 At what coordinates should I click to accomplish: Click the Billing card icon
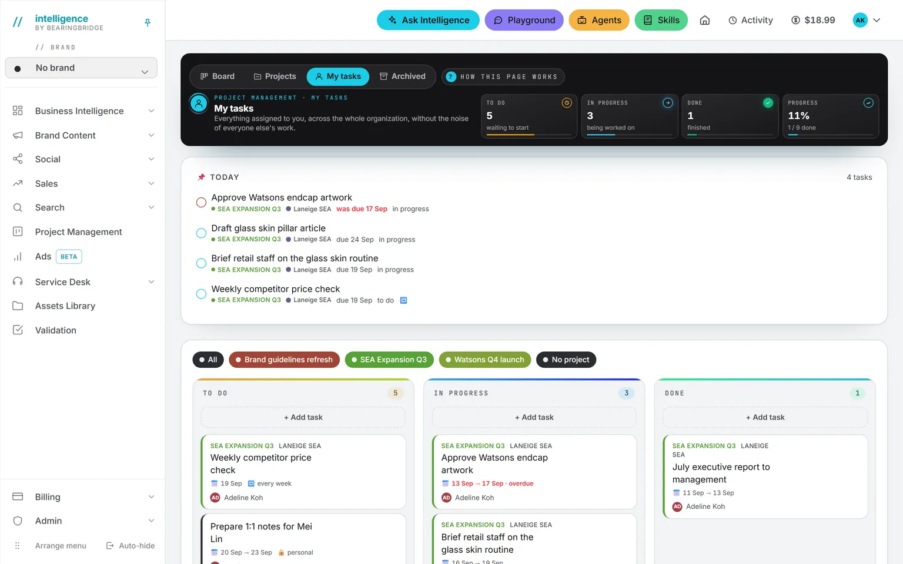pos(18,496)
